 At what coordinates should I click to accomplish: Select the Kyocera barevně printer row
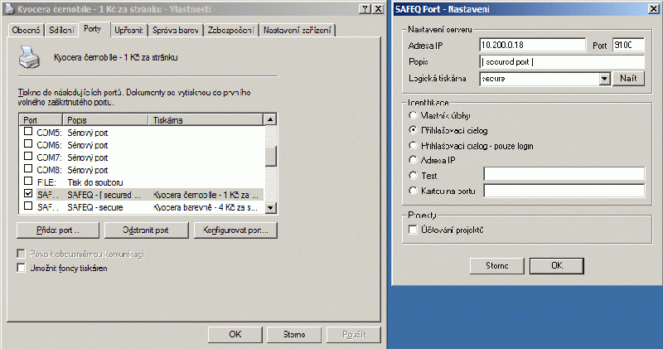142,207
